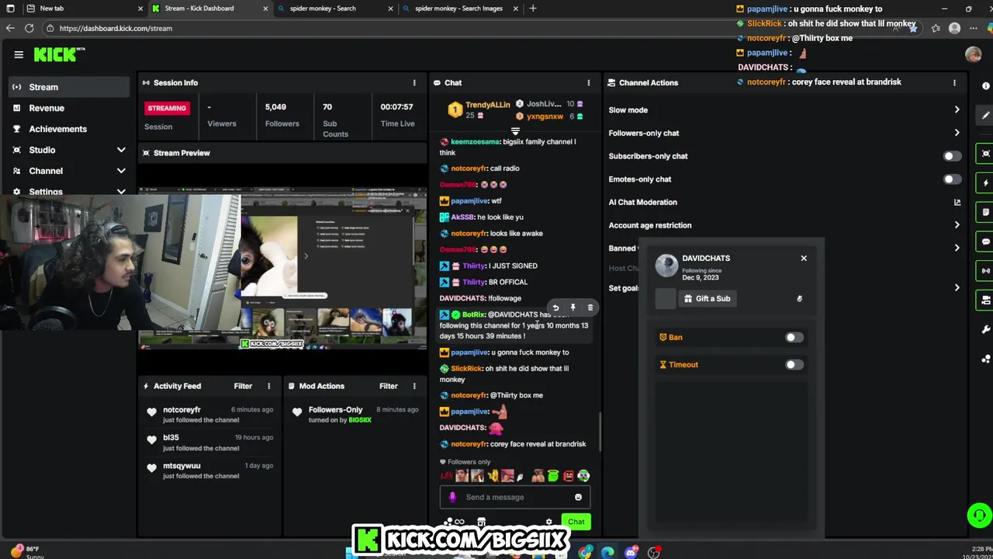The width and height of the screenshot is (993, 559).
Task: Open a new browser tab with plus button
Action: (533, 9)
